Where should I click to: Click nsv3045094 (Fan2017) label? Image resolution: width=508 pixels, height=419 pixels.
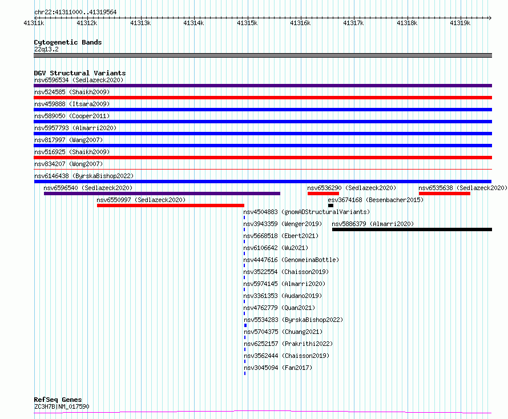coord(278,368)
